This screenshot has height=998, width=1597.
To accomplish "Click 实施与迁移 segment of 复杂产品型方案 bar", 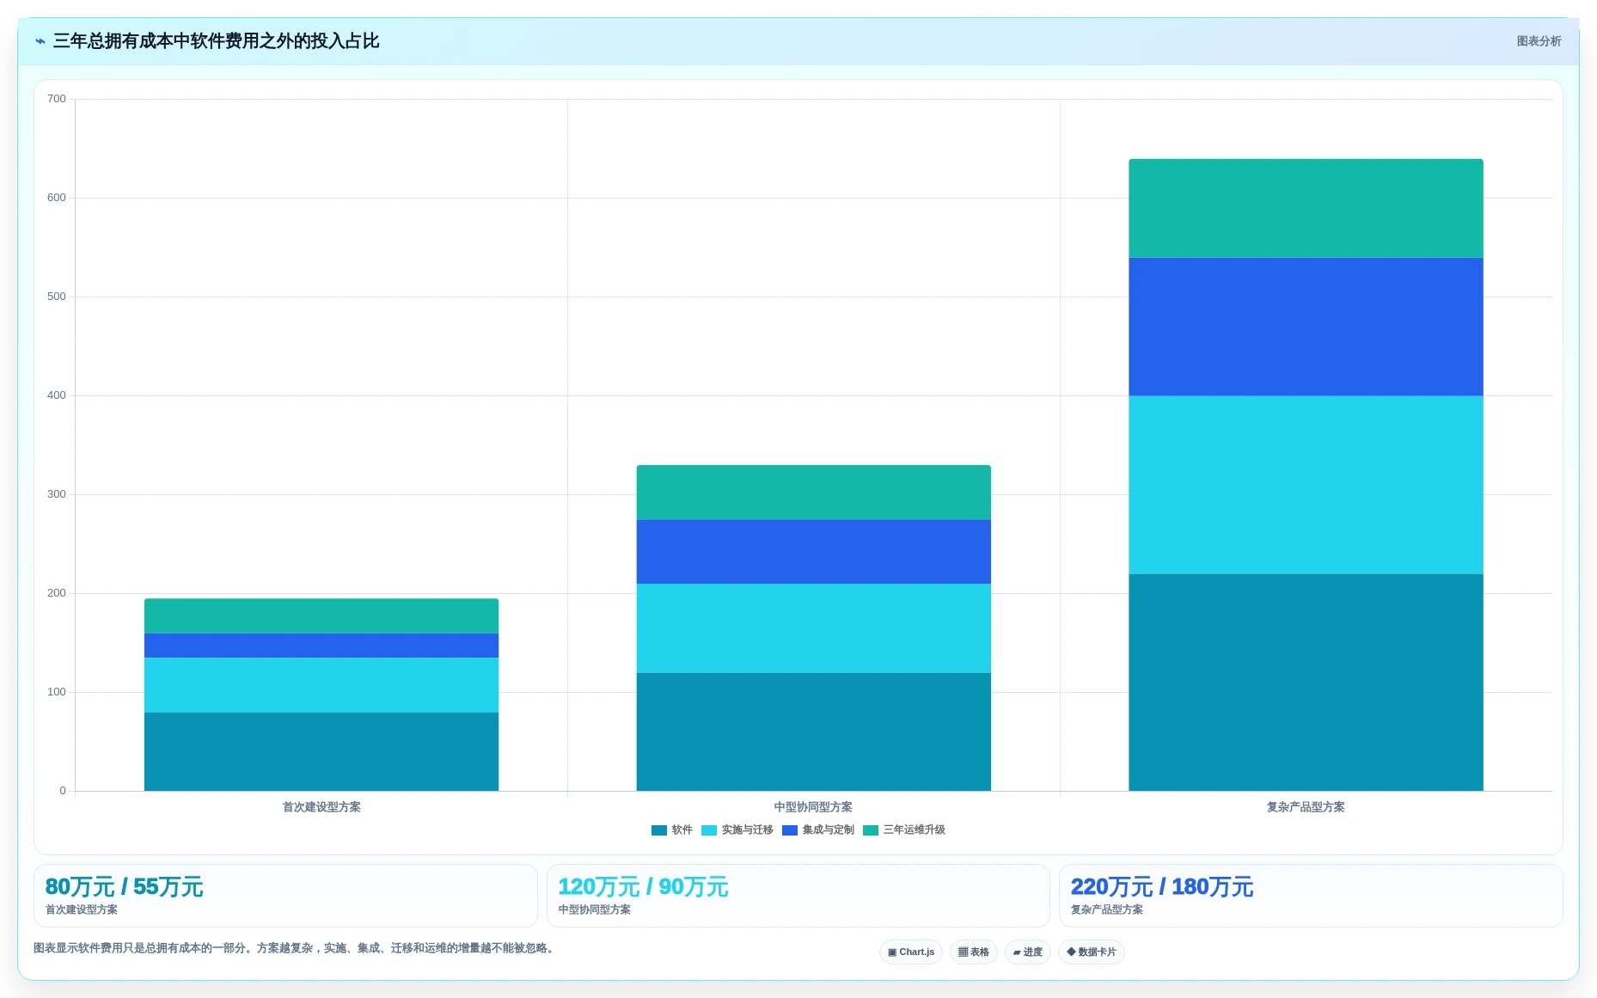I will [x=1306, y=485].
